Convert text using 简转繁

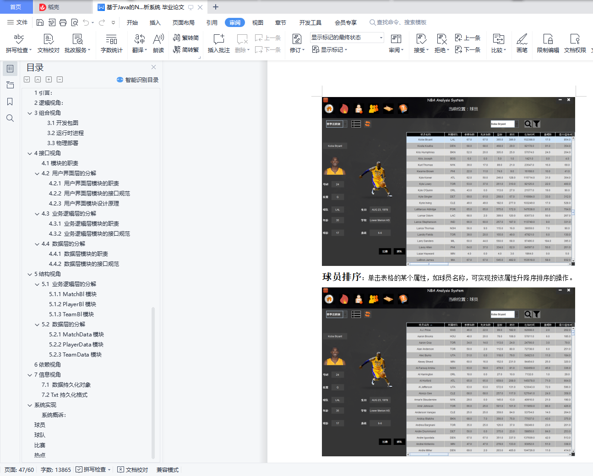click(x=186, y=49)
